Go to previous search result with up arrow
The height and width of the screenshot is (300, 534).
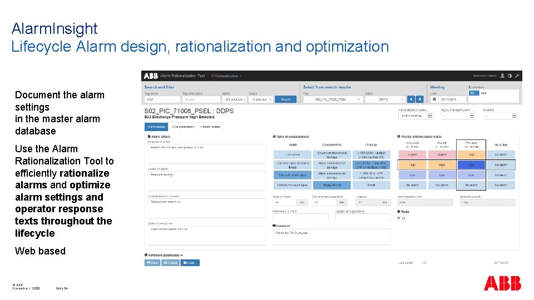[411, 99]
